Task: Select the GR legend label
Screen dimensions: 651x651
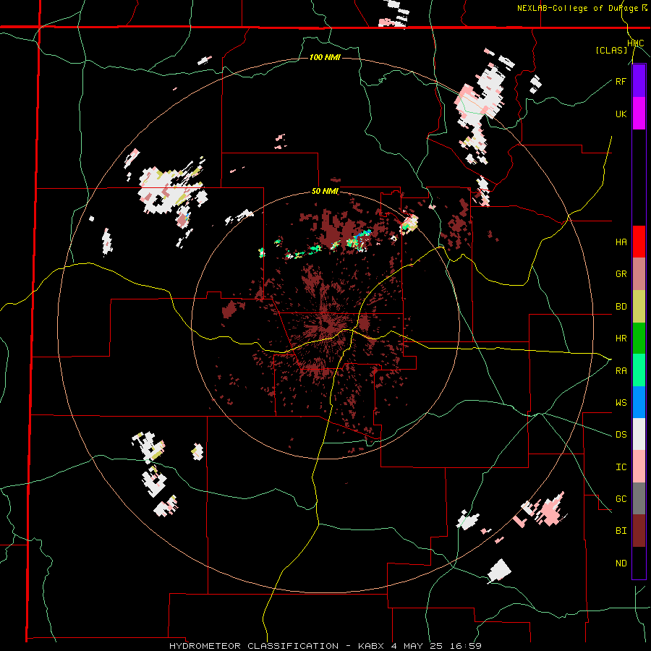Action: point(621,274)
